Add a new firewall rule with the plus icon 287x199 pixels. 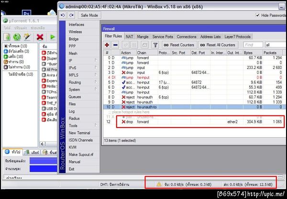pyautogui.click(x=107, y=45)
